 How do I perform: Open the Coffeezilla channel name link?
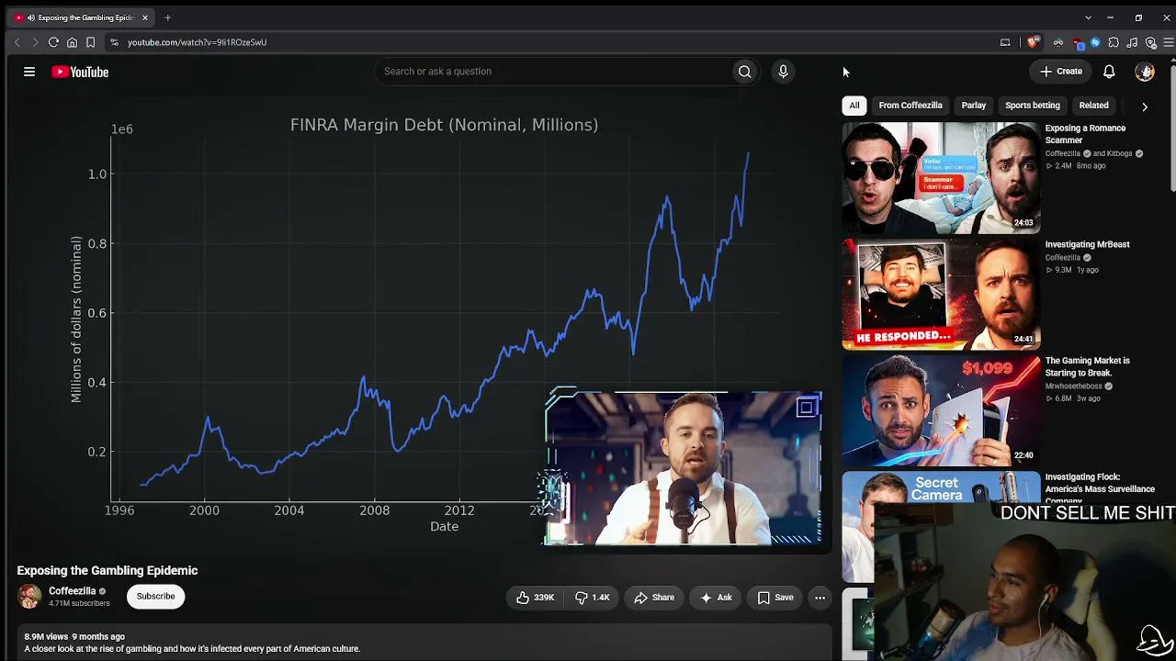coord(73,591)
